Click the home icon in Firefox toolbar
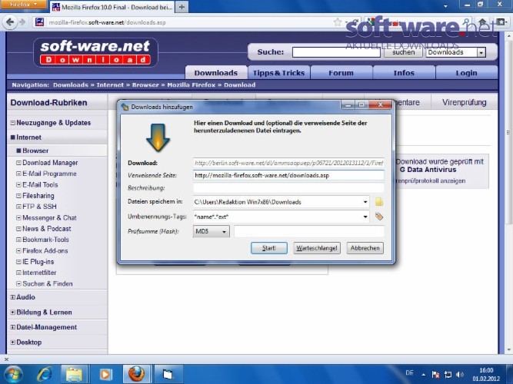The width and height of the screenshot is (513, 384). coord(482,22)
